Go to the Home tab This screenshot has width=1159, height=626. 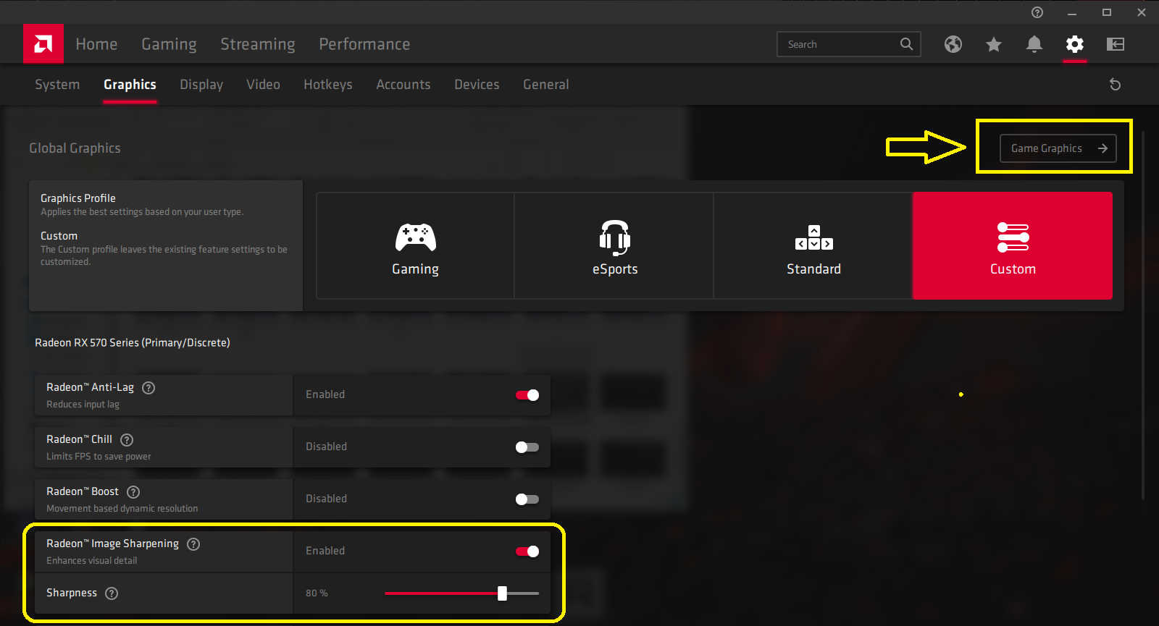pos(96,44)
